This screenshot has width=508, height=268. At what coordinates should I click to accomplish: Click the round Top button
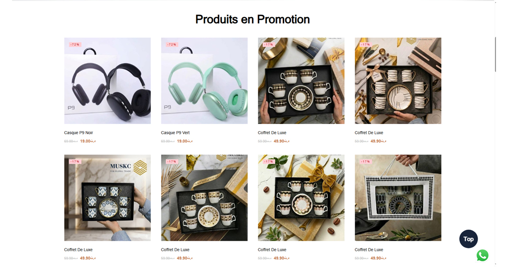(x=469, y=239)
